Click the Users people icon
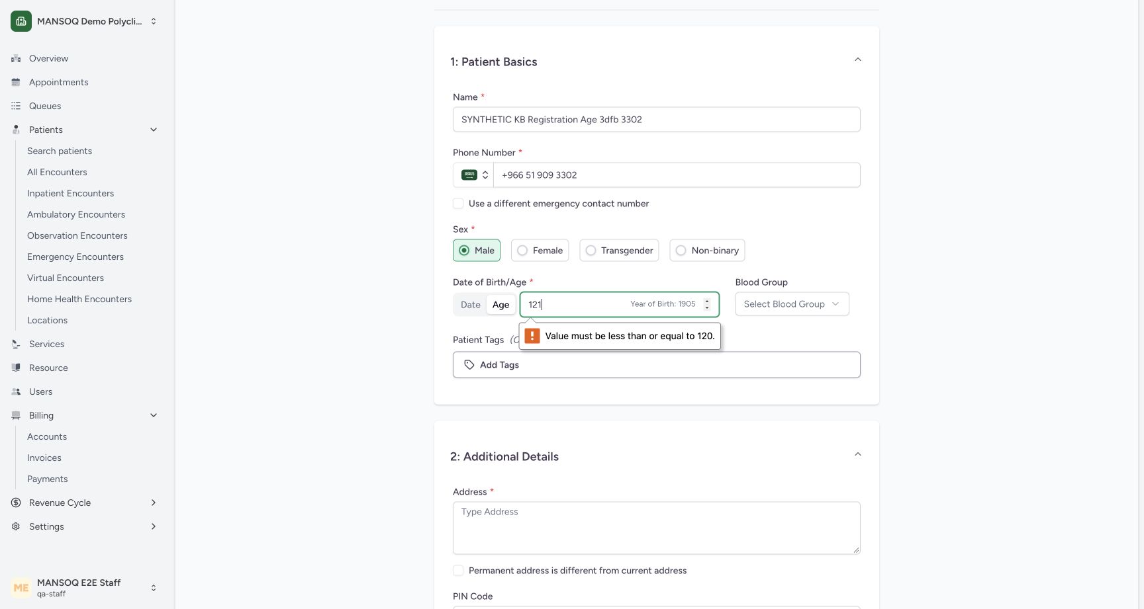 (x=16, y=391)
